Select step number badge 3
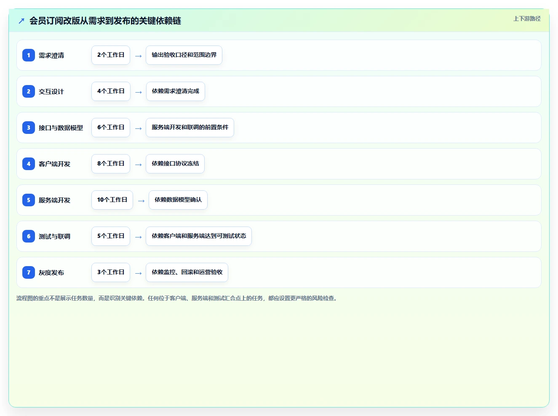This screenshot has height=416, width=558. click(x=29, y=128)
